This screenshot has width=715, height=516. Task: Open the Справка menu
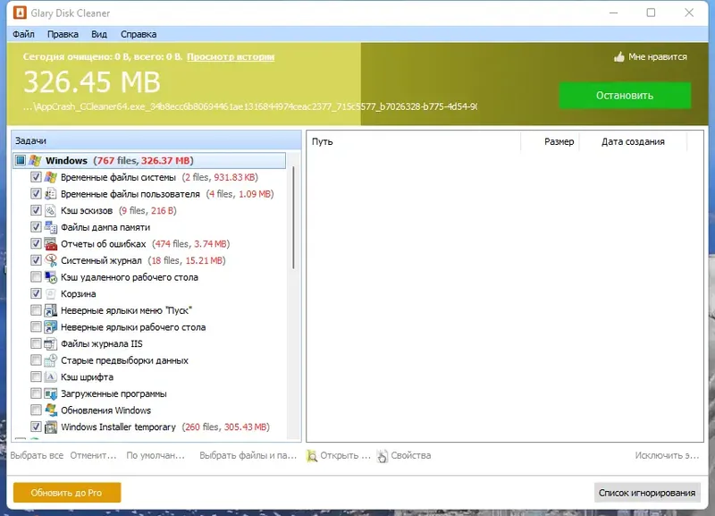[x=139, y=34]
